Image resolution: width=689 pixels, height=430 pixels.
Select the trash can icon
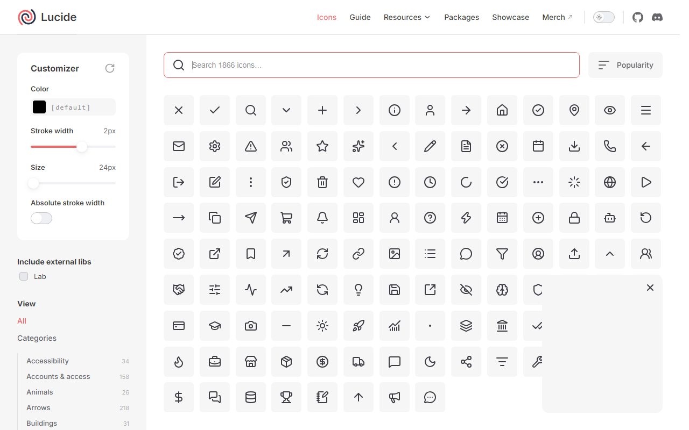point(322,182)
